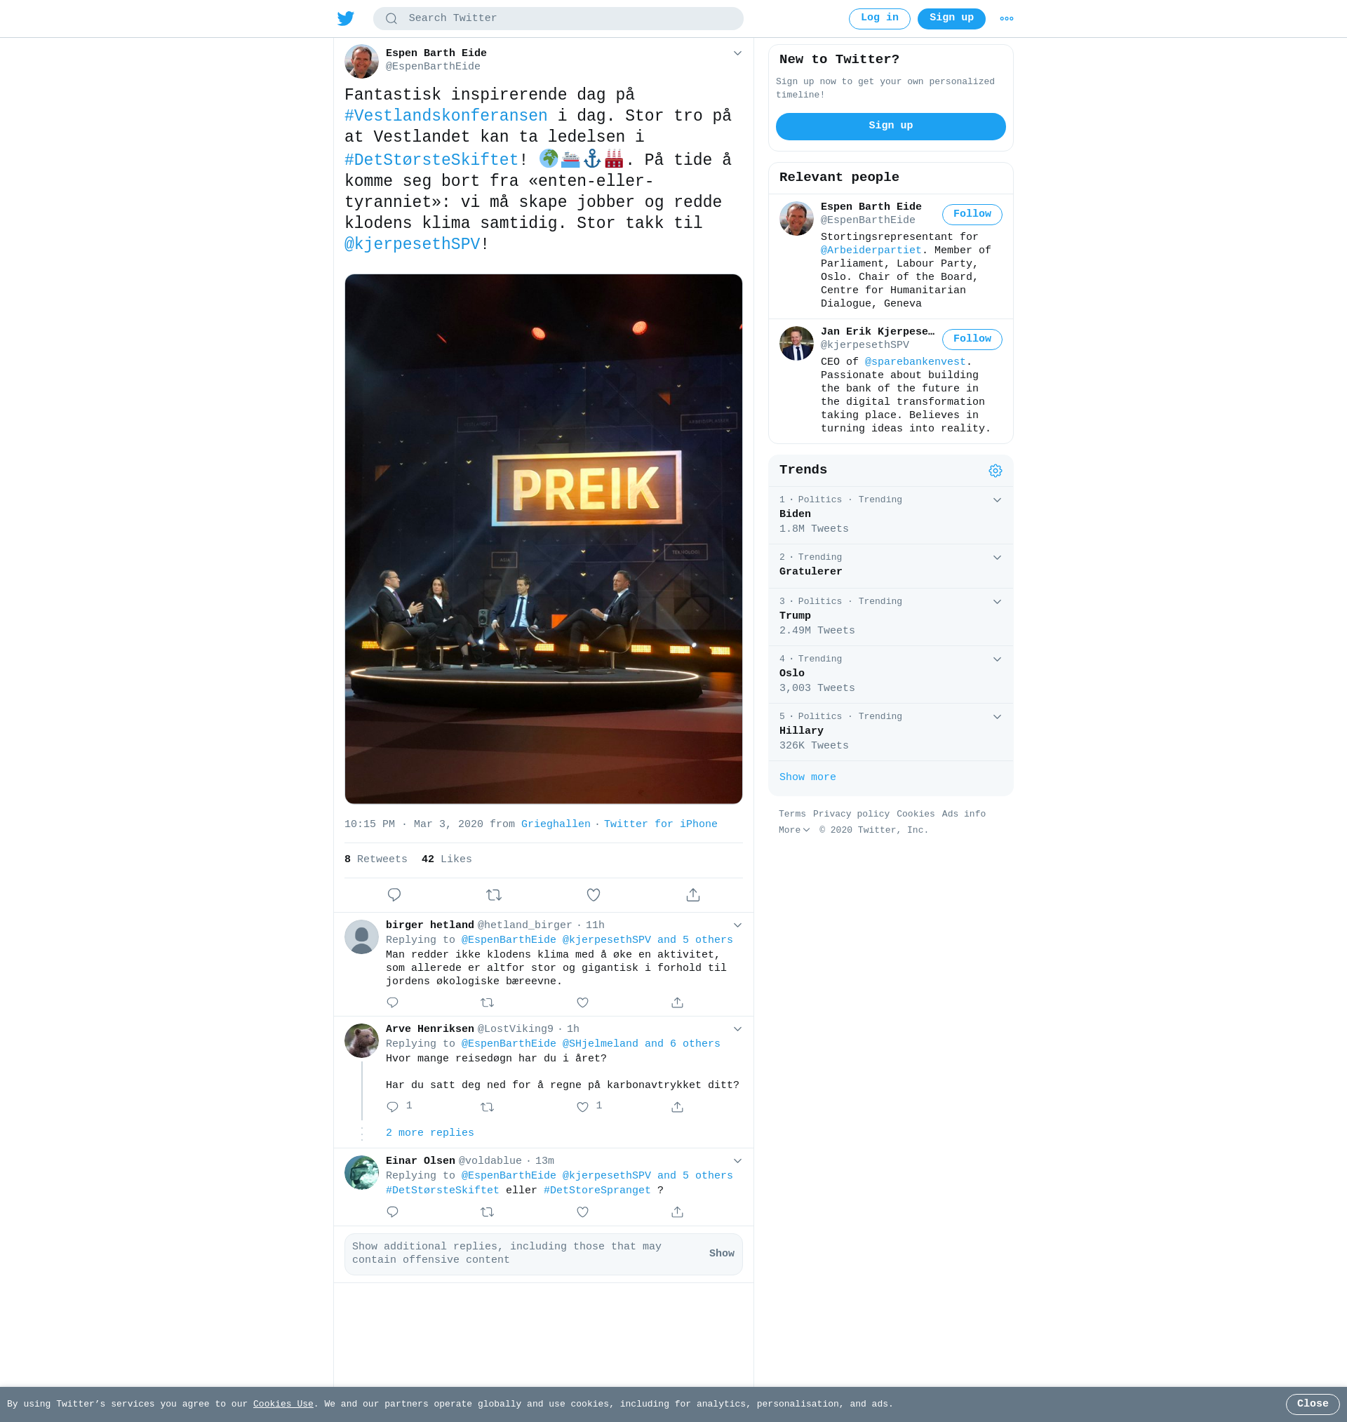Share the main tweet via share icon

point(692,894)
